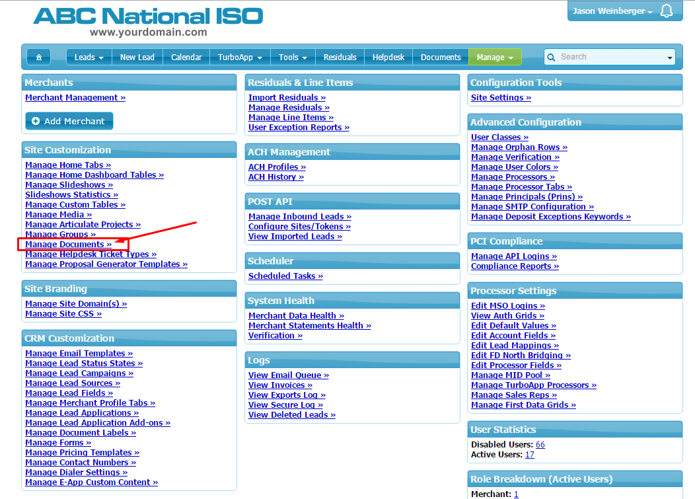The image size is (695, 499).
Task: Open Site Settings link
Action: tap(501, 98)
